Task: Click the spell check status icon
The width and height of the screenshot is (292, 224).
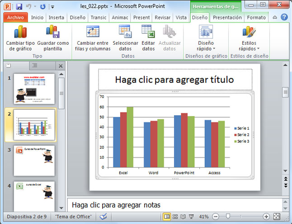Action: click(x=103, y=217)
